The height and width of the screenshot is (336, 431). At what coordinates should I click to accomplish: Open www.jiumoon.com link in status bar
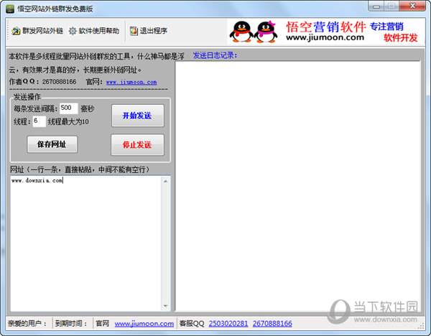[x=144, y=324]
